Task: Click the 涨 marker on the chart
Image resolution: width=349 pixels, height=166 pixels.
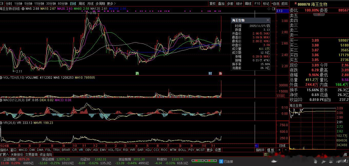Action: pyautogui.click(x=220, y=74)
